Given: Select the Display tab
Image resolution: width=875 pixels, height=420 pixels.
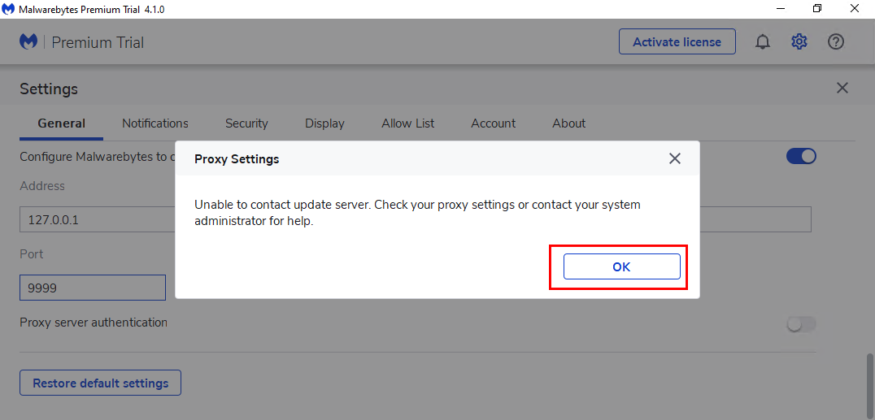Looking at the screenshot, I should point(324,123).
